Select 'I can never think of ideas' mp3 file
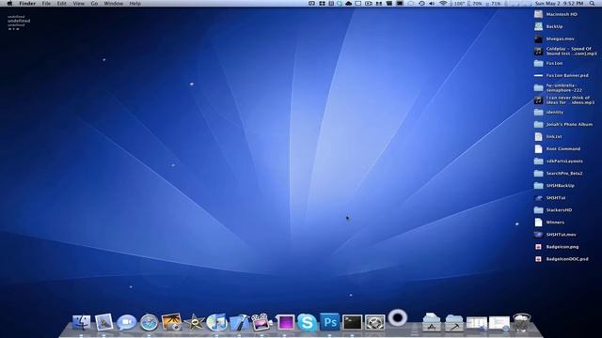This screenshot has height=338, width=602. click(x=564, y=100)
